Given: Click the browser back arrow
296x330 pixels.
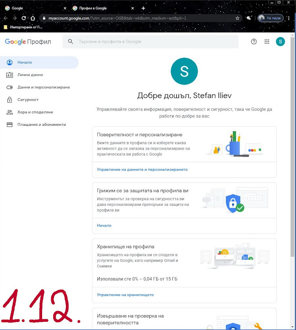Looking at the screenshot, I should pos(6,18).
